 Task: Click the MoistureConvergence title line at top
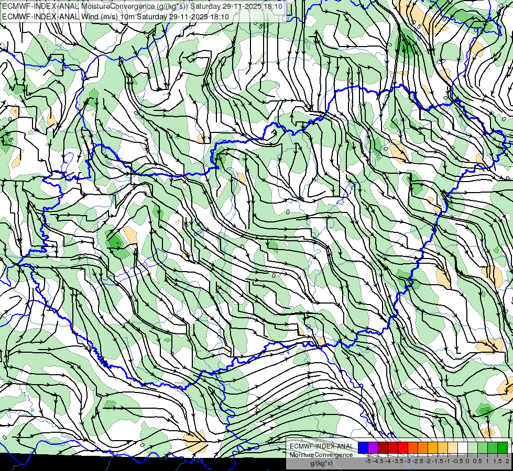[x=143, y=6]
